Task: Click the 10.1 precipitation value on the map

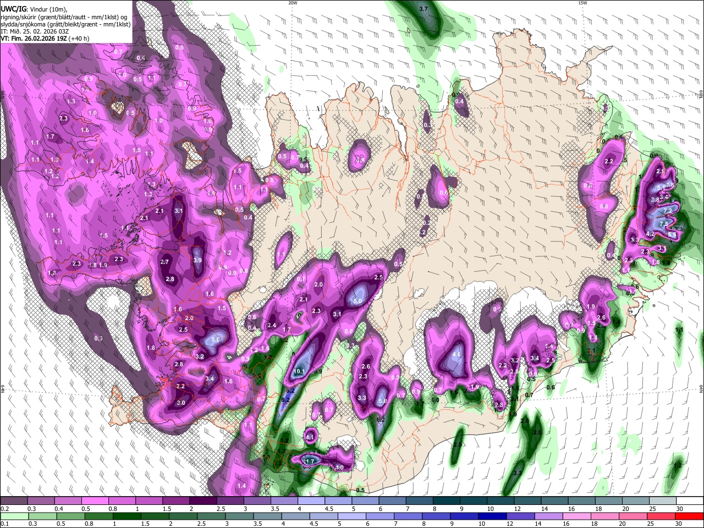Action: (x=300, y=371)
